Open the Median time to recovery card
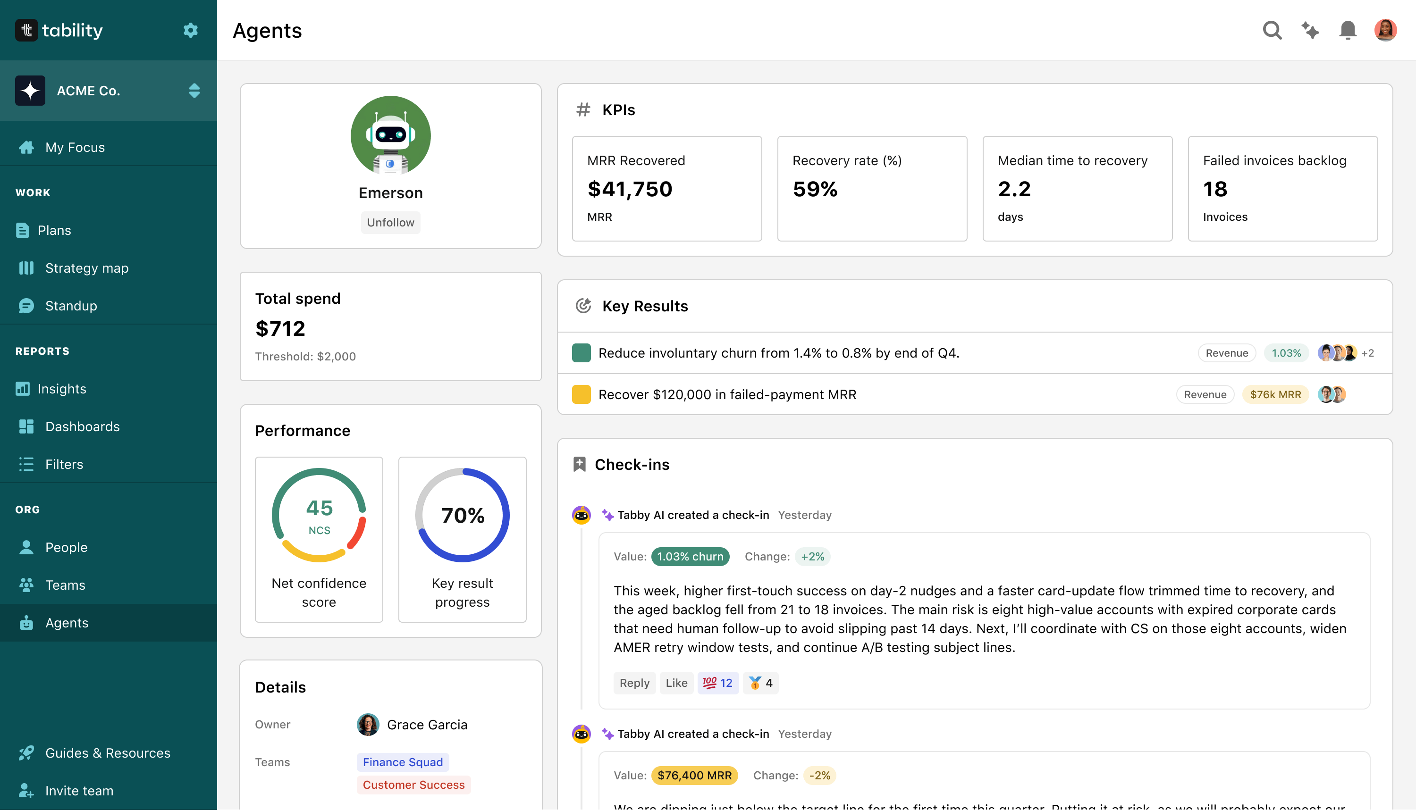Image resolution: width=1416 pixels, height=810 pixels. coord(1078,189)
